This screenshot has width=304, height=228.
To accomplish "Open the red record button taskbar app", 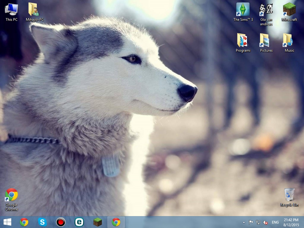I will click(61, 222).
